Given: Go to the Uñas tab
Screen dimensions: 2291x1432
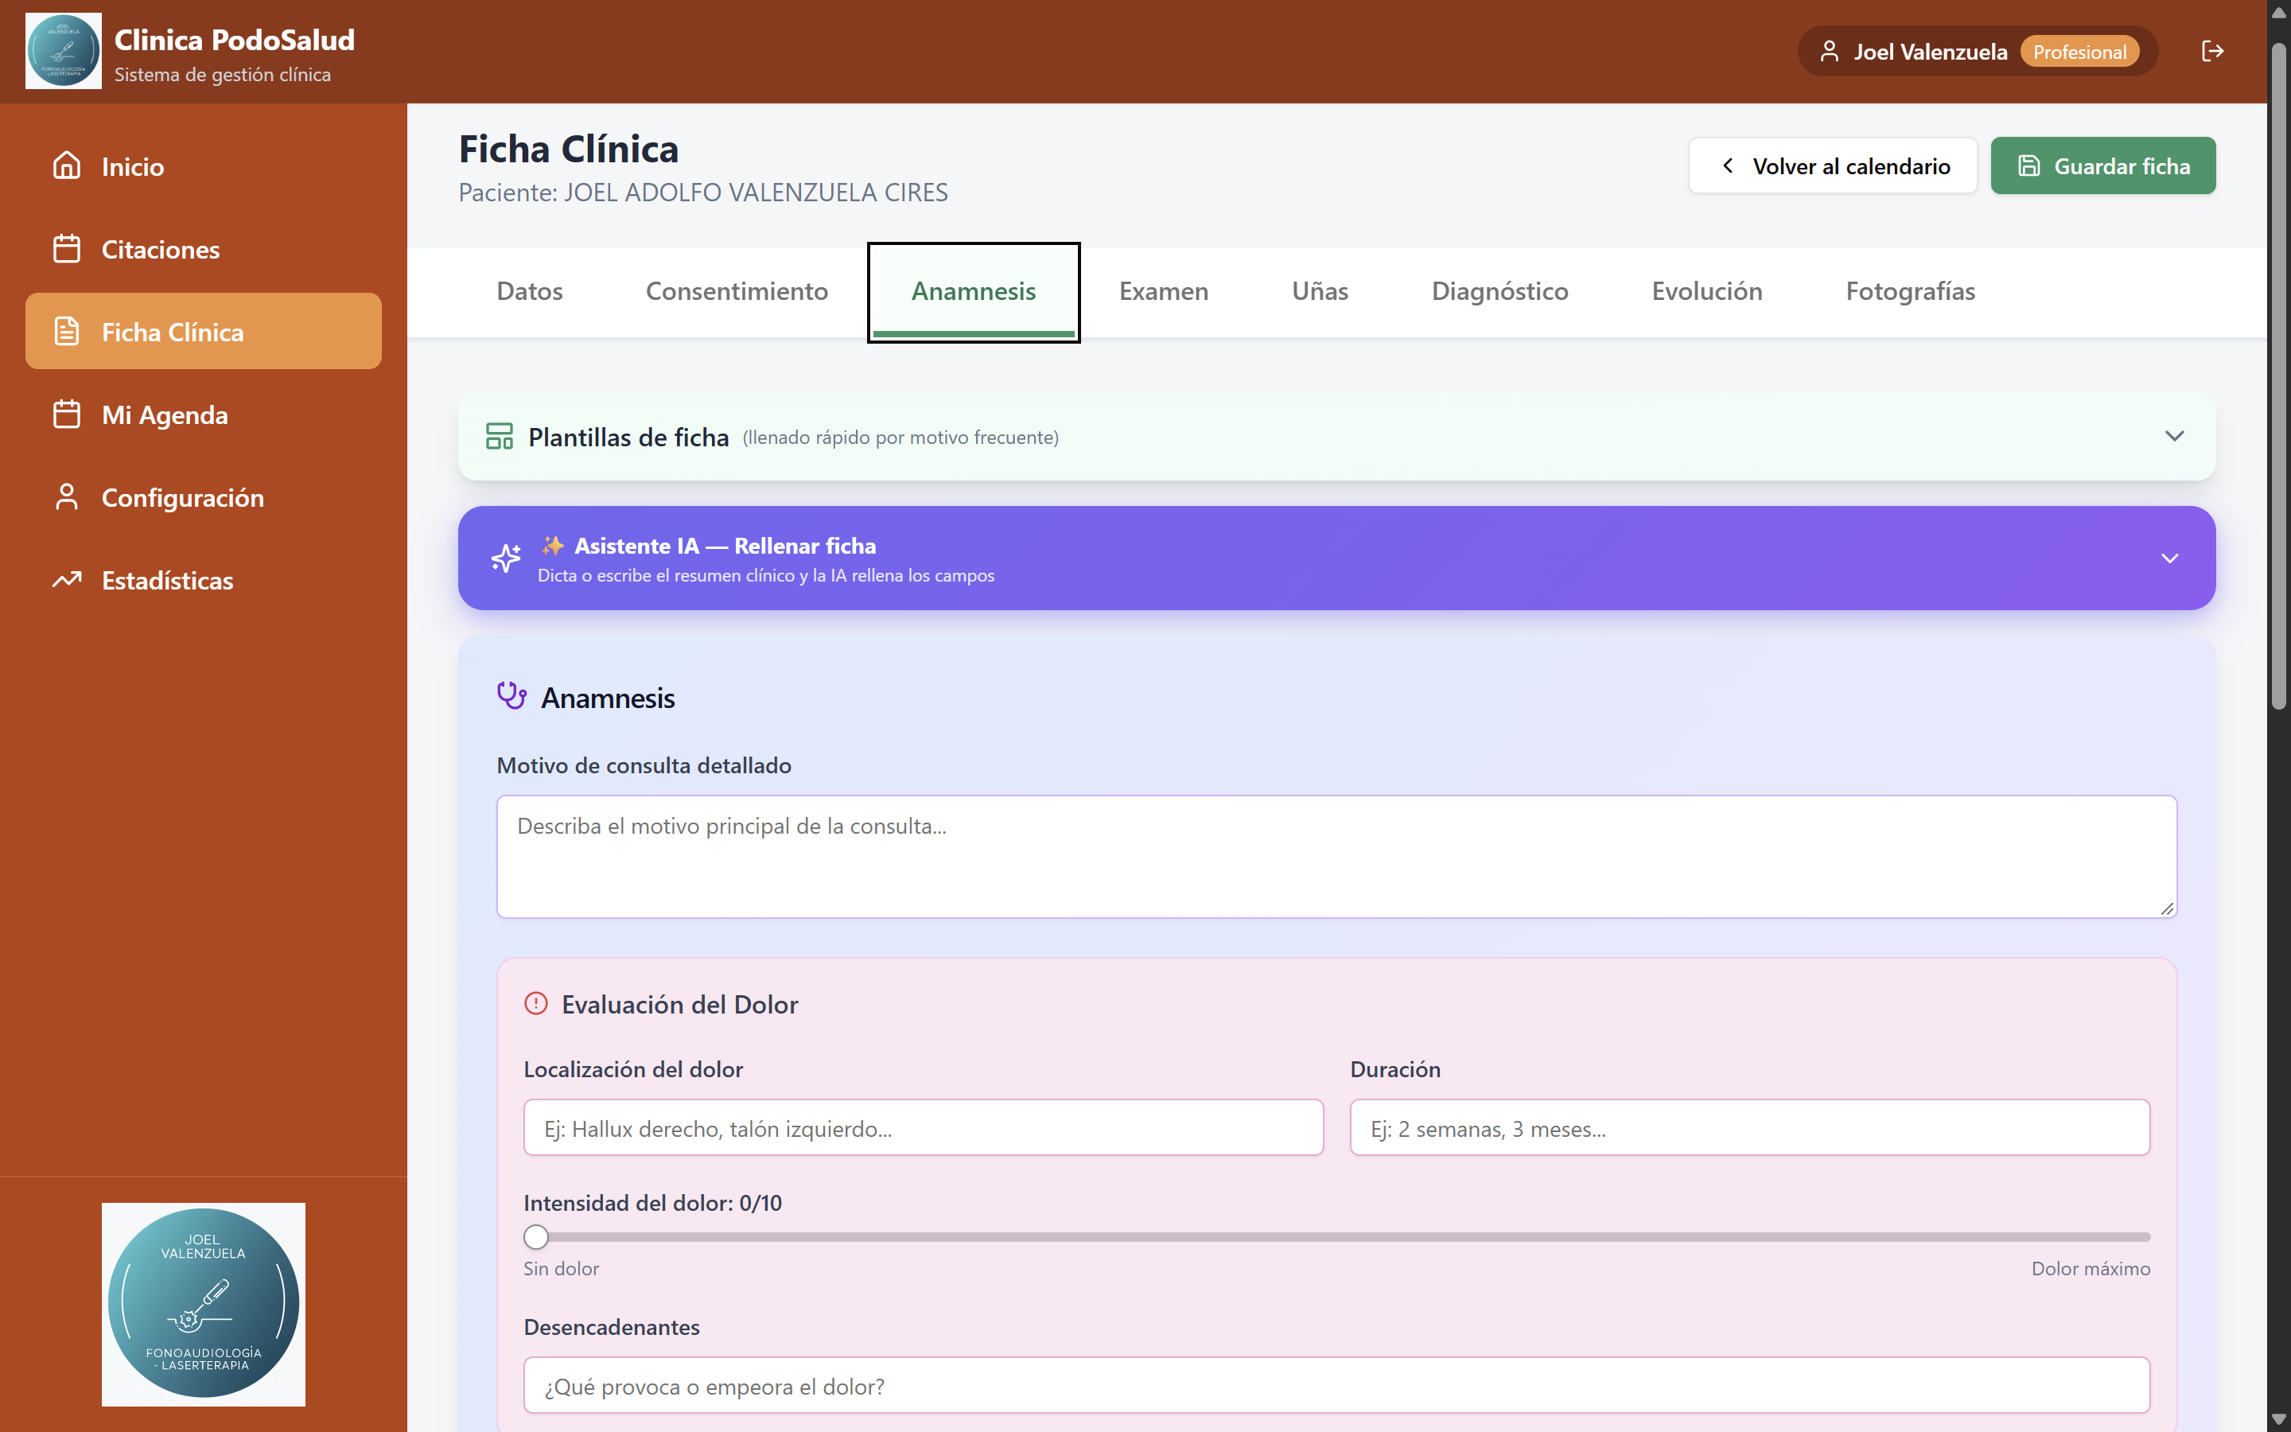Looking at the screenshot, I should coord(1320,292).
